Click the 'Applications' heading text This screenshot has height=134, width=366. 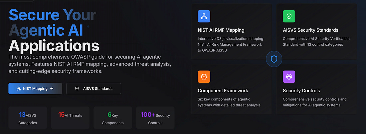click(x=54, y=46)
